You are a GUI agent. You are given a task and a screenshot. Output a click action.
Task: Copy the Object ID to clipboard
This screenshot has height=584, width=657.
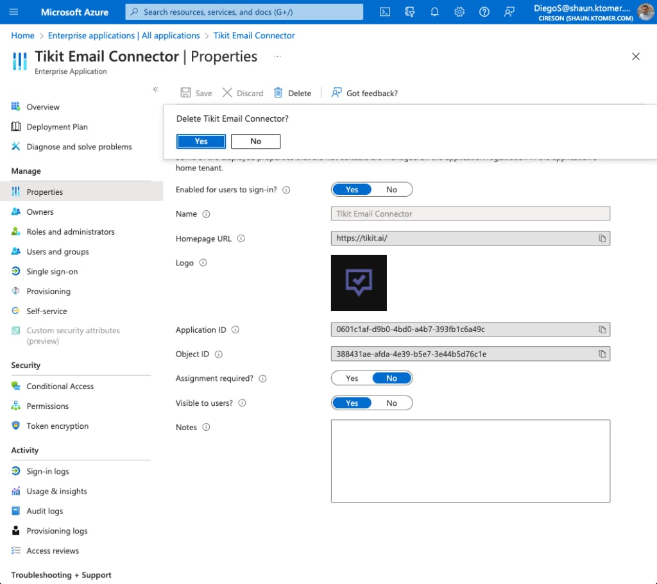602,354
